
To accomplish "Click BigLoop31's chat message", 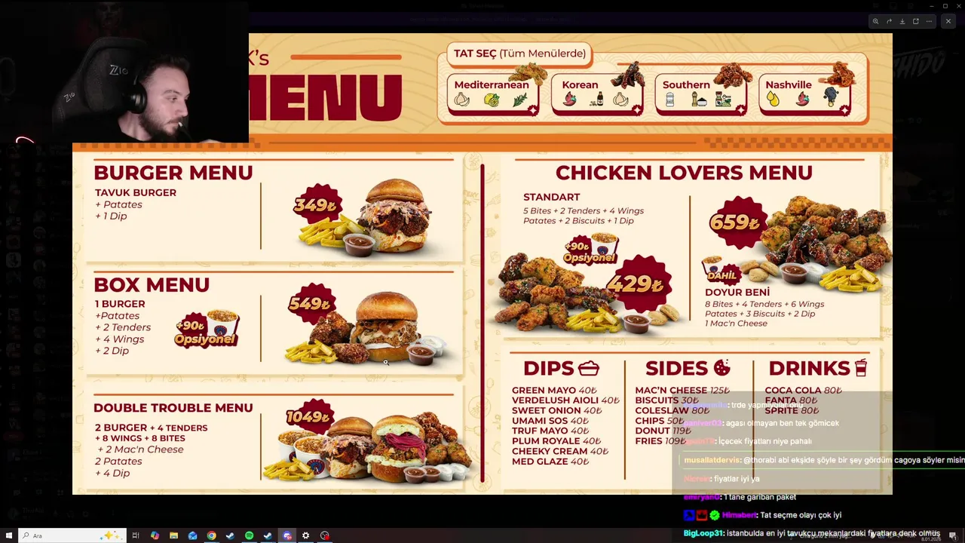I will point(812,533).
